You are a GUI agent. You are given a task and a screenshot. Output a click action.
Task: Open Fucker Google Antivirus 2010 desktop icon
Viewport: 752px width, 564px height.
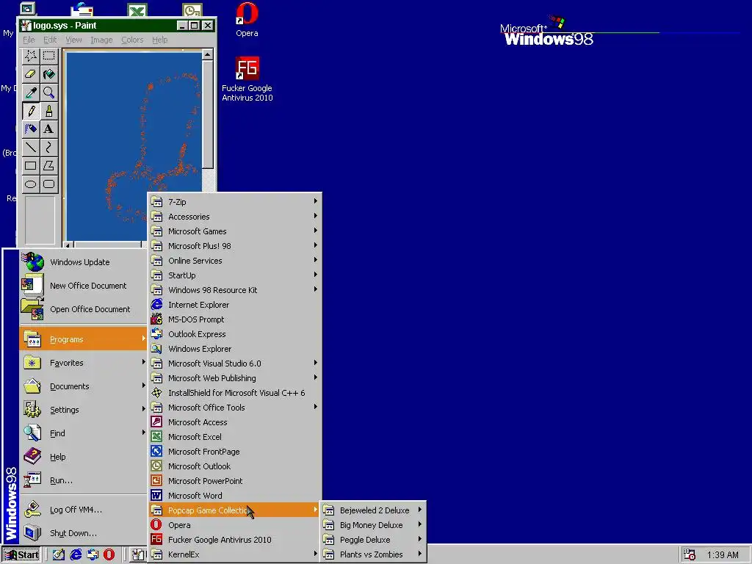click(x=247, y=79)
